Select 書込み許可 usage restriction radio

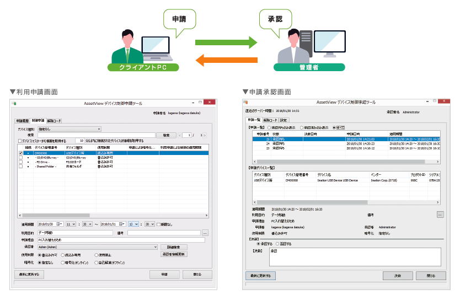(x=40, y=255)
